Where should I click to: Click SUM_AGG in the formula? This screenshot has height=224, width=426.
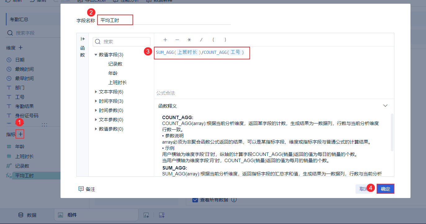click(165, 53)
